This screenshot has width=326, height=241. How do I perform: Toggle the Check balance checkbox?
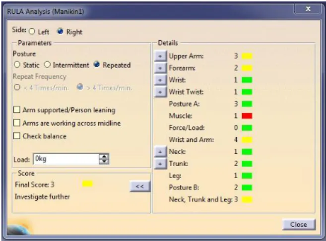pyautogui.click(x=17, y=136)
